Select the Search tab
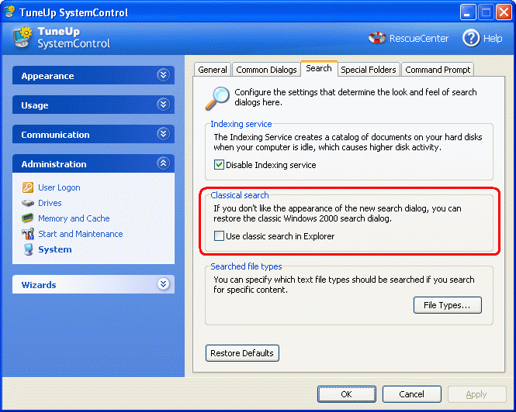 click(319, 68)
